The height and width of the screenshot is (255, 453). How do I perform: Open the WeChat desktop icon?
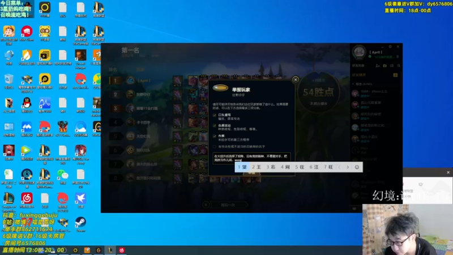pyautogui.click(x=63, y=177)
